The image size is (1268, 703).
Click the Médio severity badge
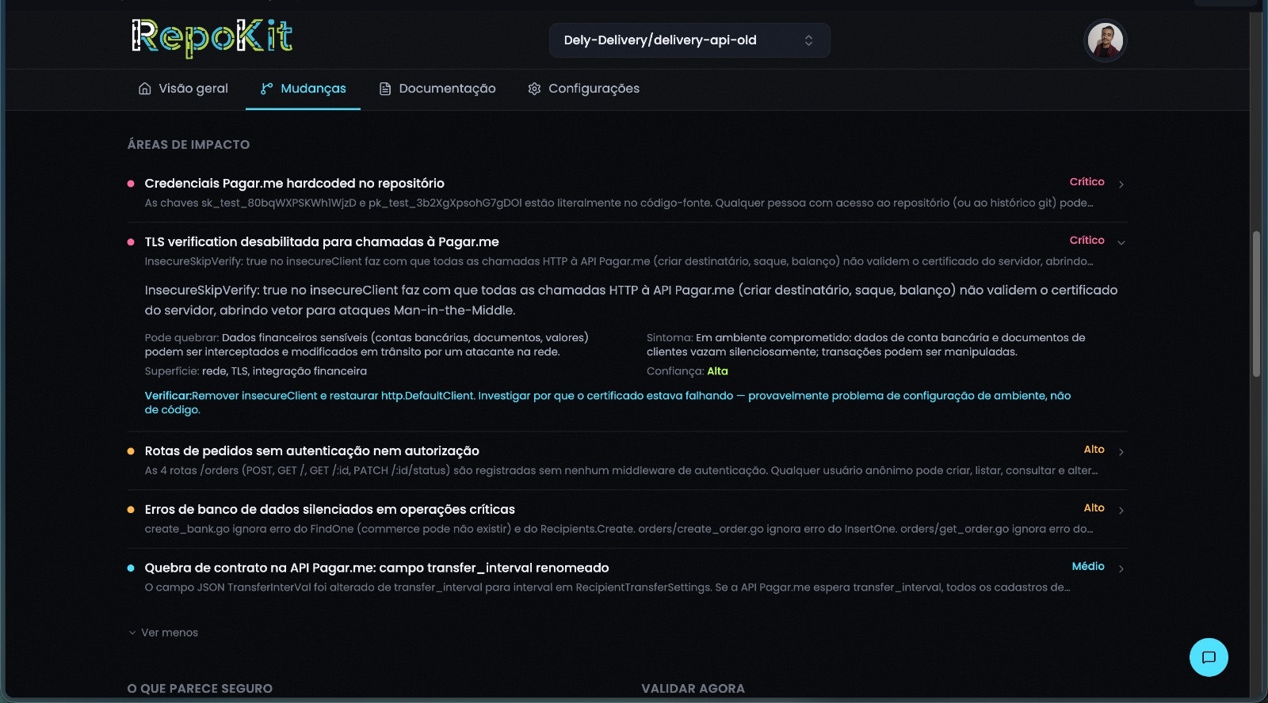tap(1088, 567)
